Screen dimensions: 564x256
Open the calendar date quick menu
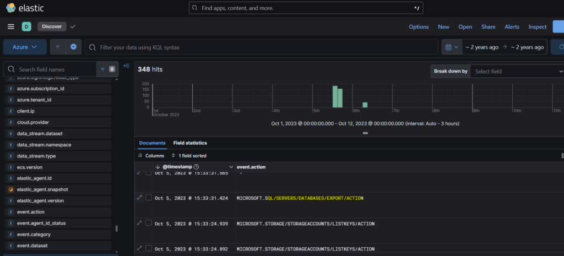coord(451,47)
